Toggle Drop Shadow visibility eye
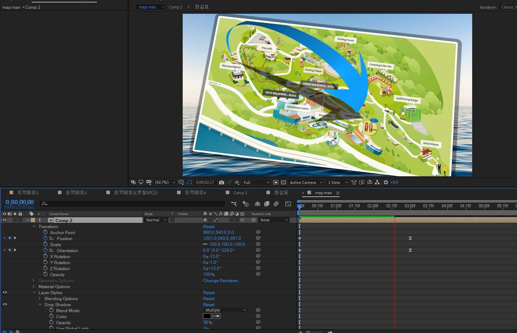 pyautogui.click(x=5, y=304)
